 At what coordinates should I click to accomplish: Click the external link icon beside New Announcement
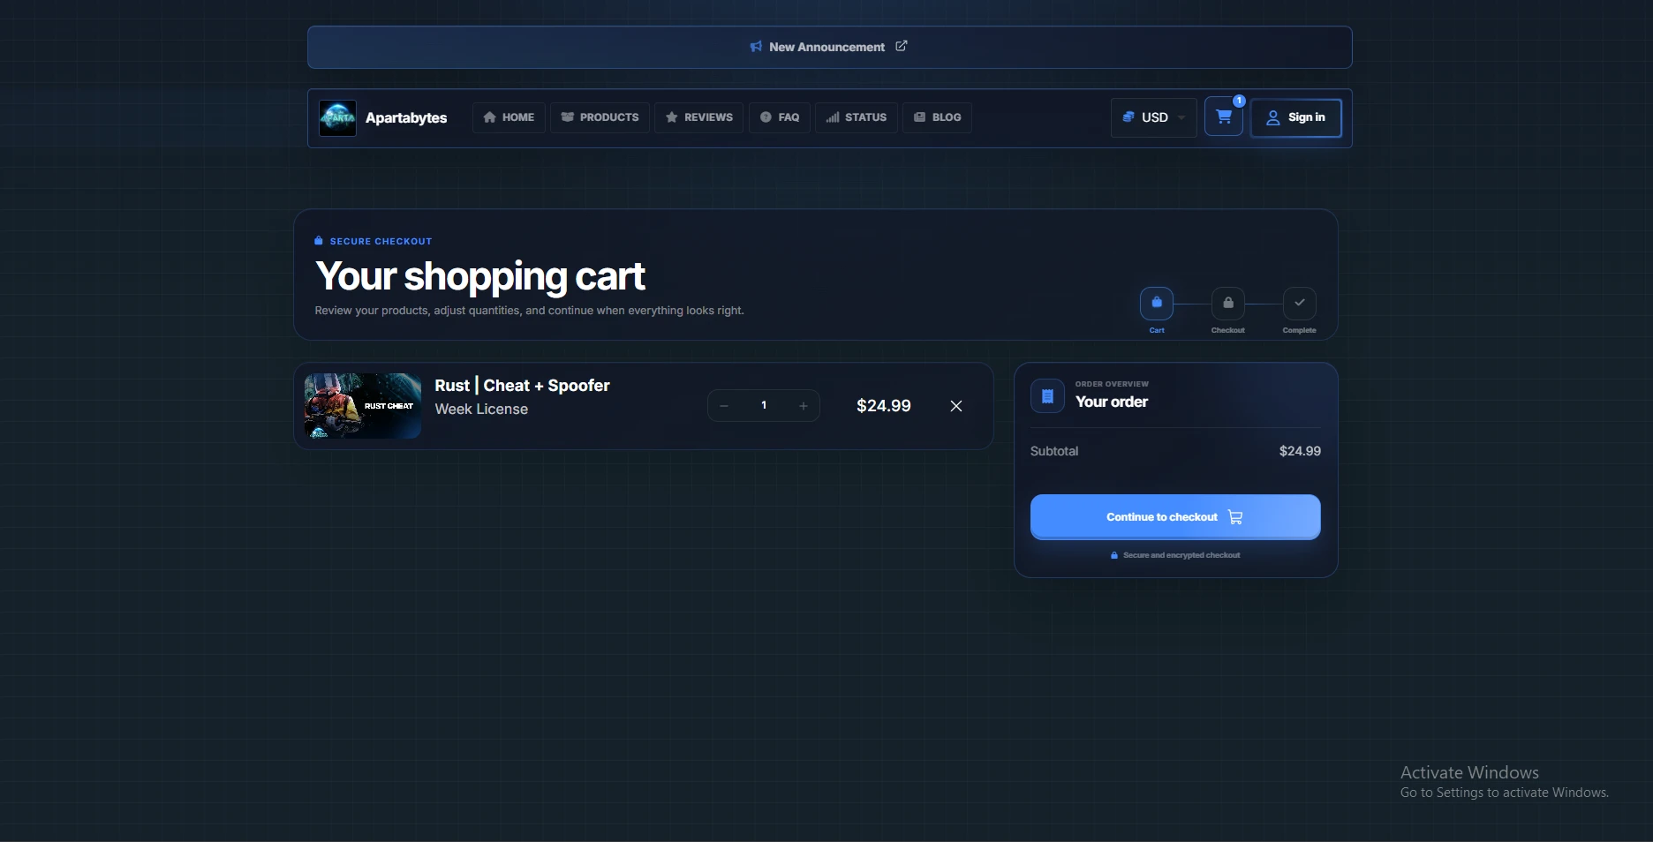[902, 46]
